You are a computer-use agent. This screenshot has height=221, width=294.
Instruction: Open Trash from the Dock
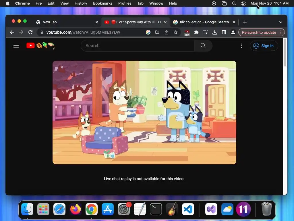click(x=266, y=209)
